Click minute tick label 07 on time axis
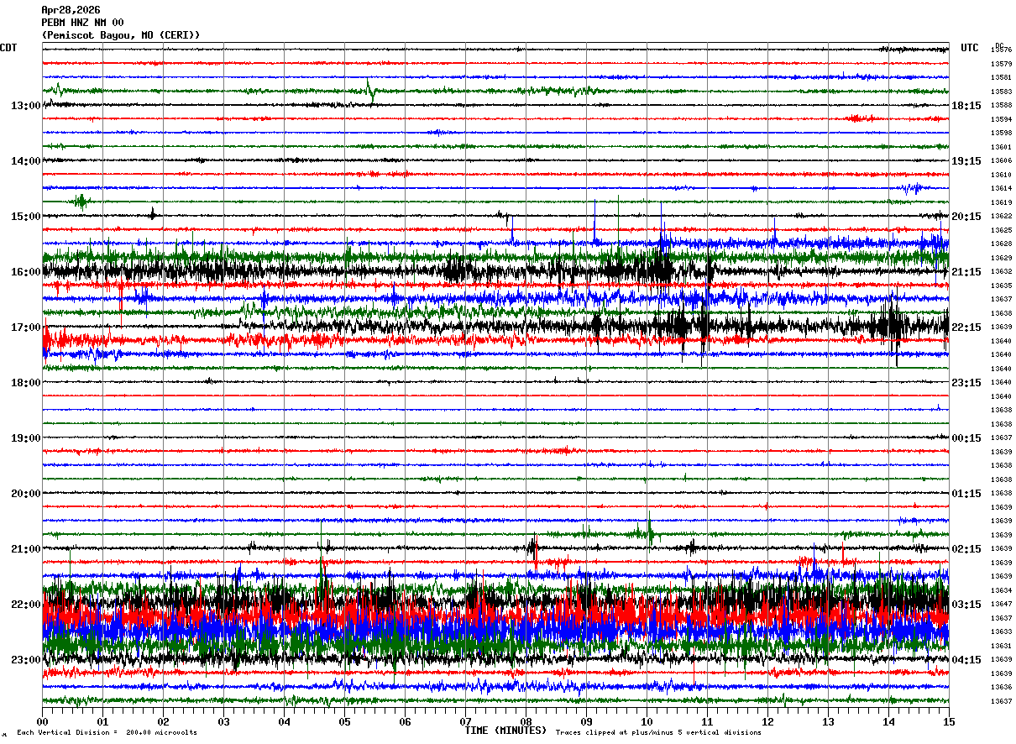 tap(466, 722)
